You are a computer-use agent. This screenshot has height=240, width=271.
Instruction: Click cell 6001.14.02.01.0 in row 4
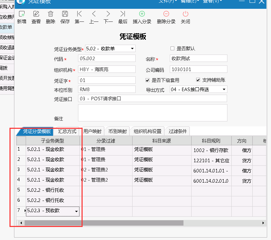point(211,181)
